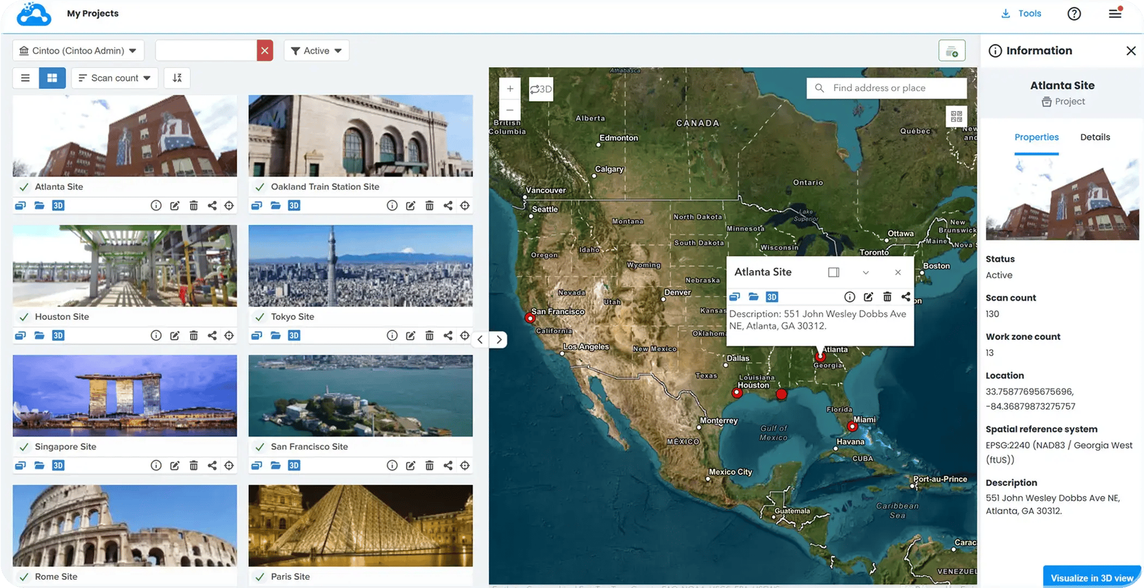Toggle the map 3D mode button
This screenshot has width=1144, height=588.
point(541,89)
